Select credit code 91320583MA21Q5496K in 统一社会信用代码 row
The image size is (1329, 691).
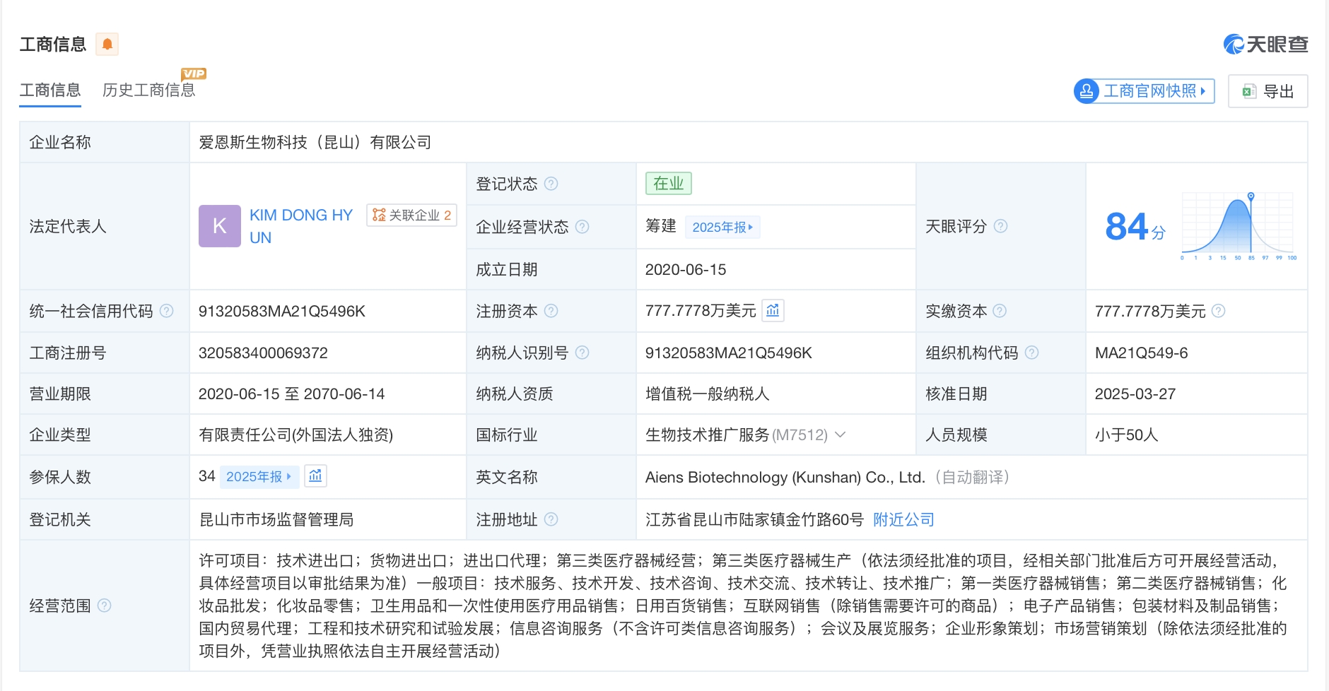coord(282,312)
